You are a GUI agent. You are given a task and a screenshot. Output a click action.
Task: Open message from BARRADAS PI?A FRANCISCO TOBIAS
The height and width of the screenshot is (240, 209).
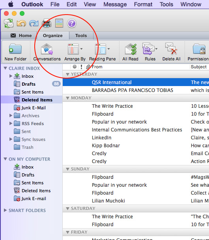pyautogui.click(x=136, y=90)
